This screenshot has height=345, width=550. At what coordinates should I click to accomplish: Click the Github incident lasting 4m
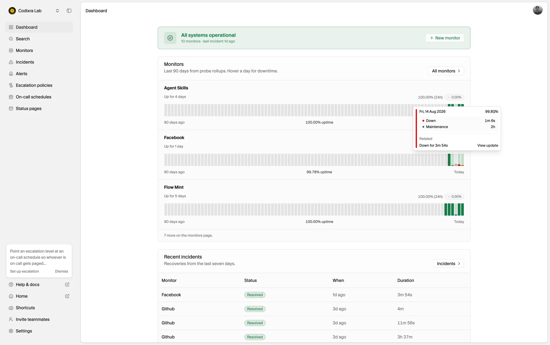(314, 309)
